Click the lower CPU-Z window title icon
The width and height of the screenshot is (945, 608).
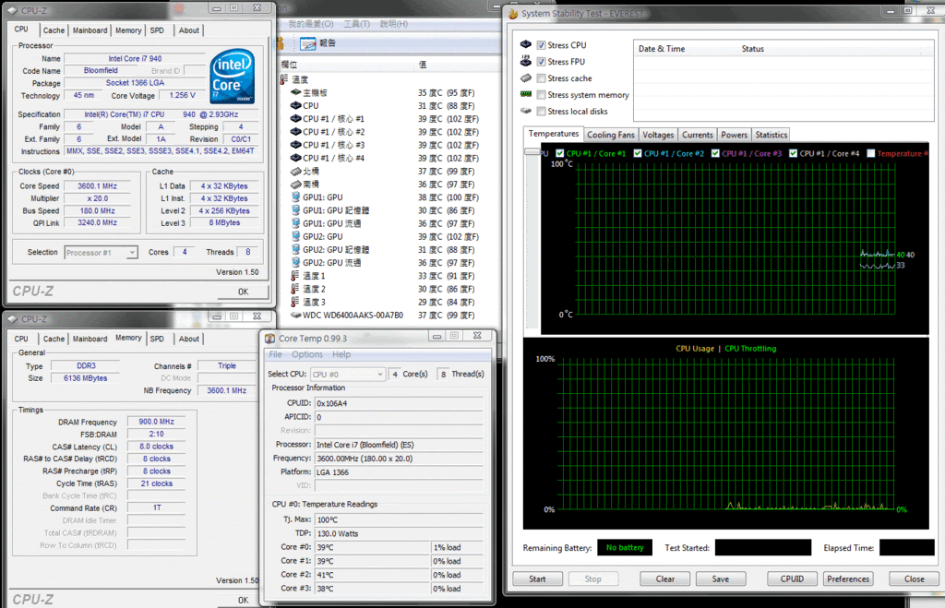pos(12,319)
